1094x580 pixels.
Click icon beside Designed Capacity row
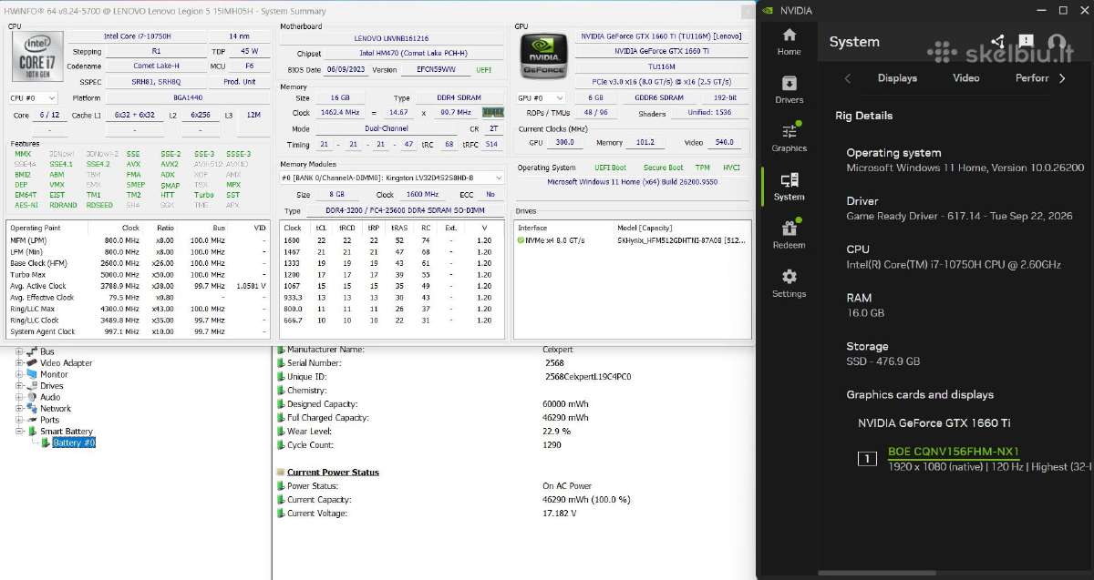(x=281, y=403)
